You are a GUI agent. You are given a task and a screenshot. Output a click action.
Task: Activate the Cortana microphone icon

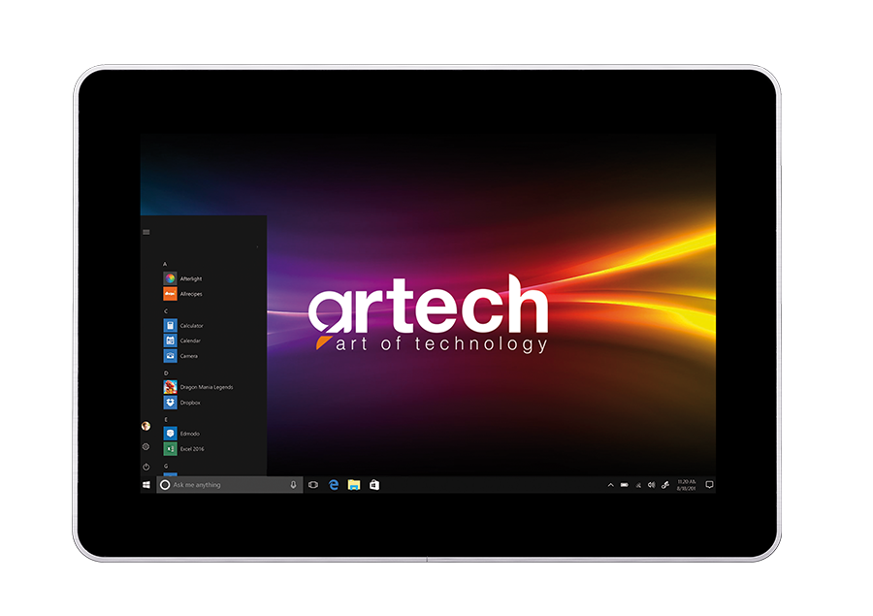point(293,485)
